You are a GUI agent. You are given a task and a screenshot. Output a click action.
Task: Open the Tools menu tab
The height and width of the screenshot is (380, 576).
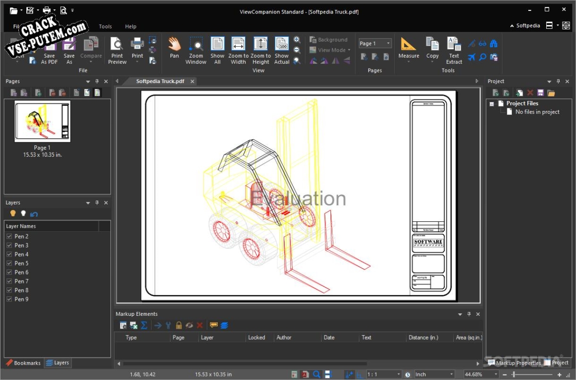[105, 26]
